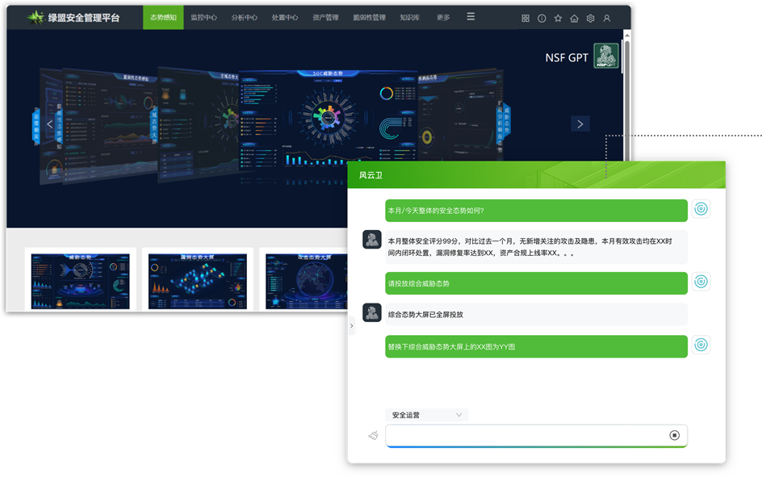Click message 替换下综合威胁态势大屏上的XX图为YY图

536,346
